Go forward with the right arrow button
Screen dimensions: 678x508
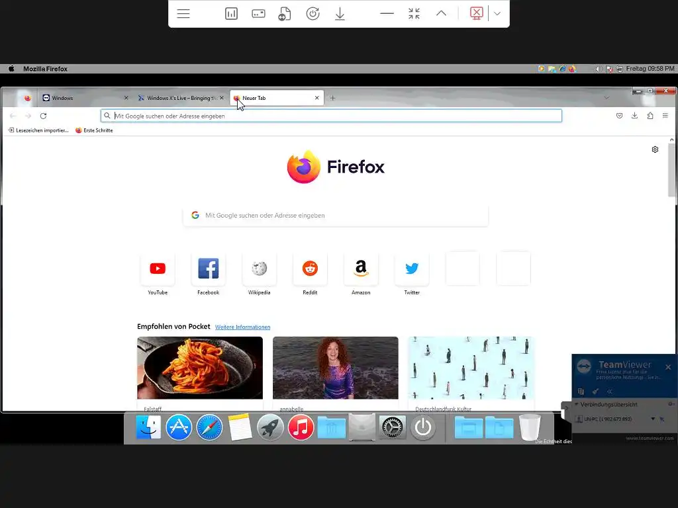(28, 116)
